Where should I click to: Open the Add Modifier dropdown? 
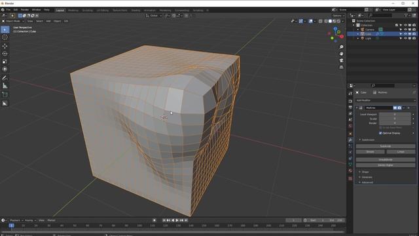[x=386, y=100]
